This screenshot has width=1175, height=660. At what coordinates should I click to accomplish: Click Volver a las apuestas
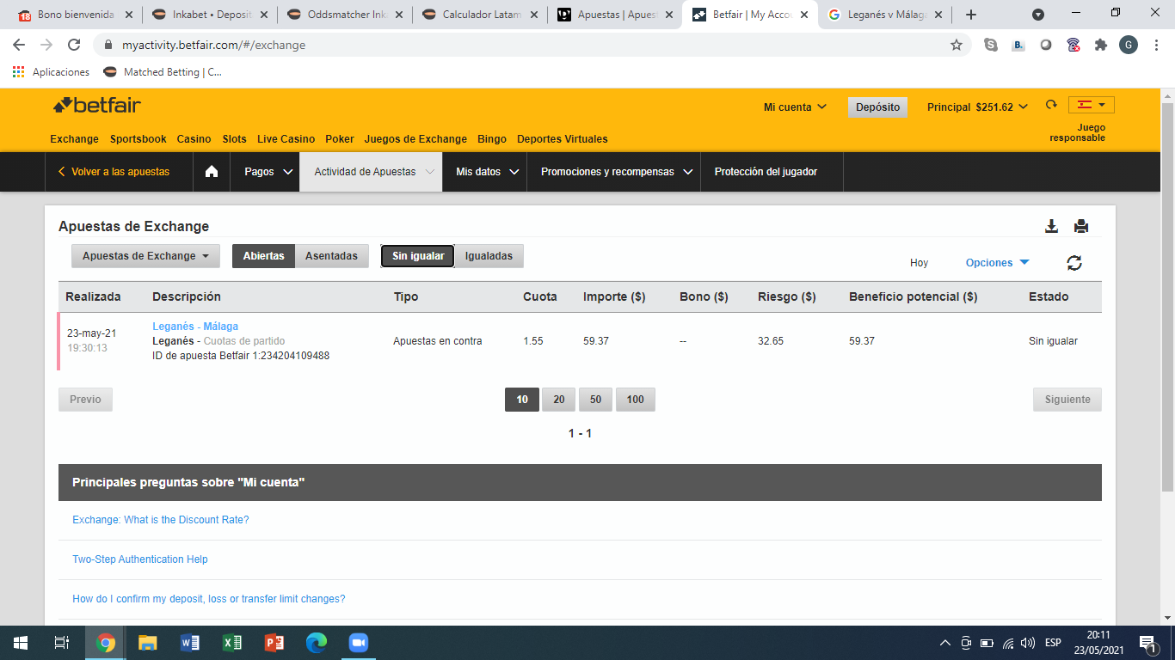coord(114,172)
